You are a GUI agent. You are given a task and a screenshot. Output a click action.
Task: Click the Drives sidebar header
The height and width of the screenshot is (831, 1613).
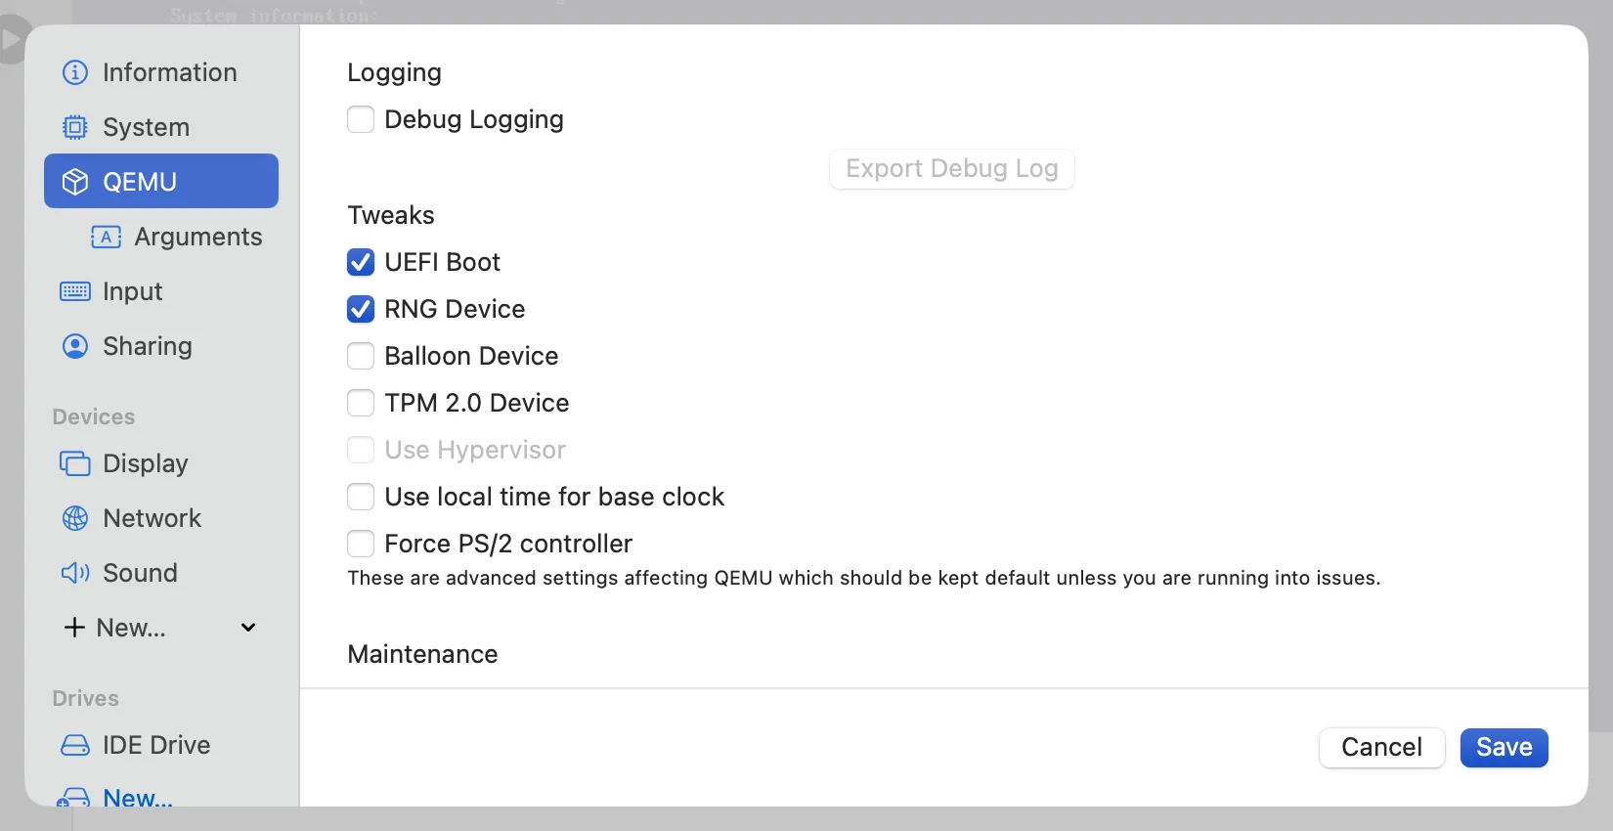[86, 698]
